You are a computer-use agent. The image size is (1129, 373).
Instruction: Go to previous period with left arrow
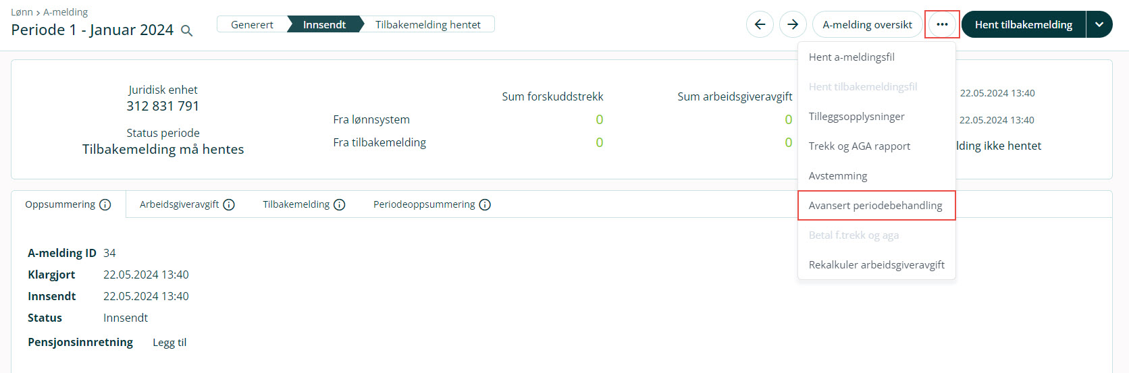760,25
